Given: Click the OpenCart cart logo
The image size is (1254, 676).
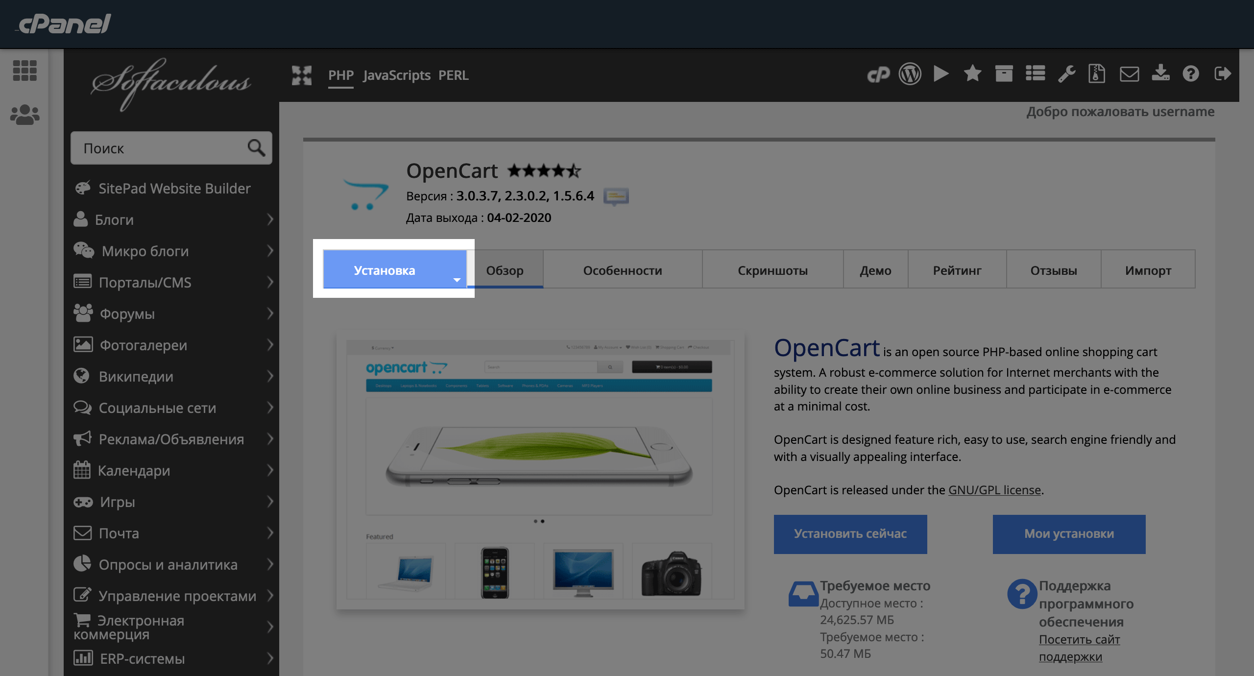Looking at the screenshot, I should click(365, 194).
